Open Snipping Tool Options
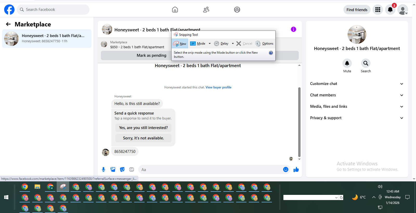 pyautogui.click(x=264, y=44)
